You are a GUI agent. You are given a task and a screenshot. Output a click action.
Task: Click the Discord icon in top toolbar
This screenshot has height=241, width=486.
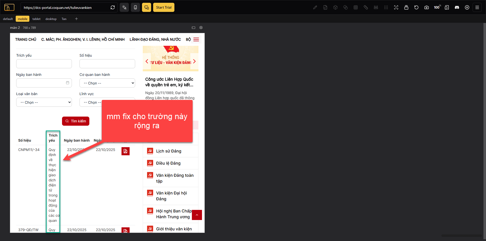(457, 7)
